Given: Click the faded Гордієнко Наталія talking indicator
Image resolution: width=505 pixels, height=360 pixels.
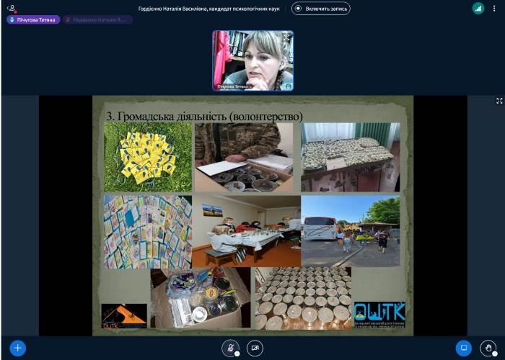Looking at the screenshot, I should 97,20.
